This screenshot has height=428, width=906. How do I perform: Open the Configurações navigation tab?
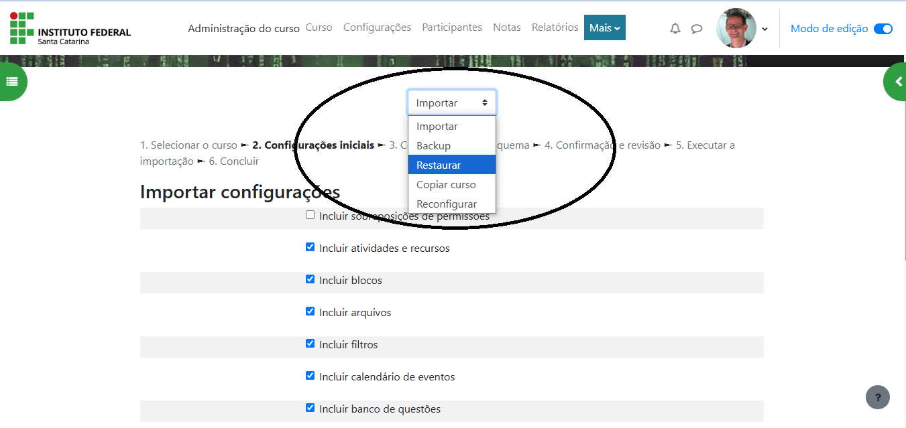pyautogui.click(x=377, y=27)
